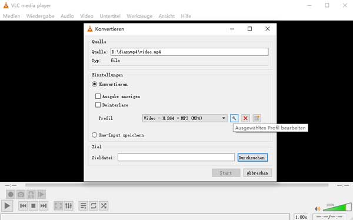Toggle shuffle random playback icon

(x=104, y=206)
